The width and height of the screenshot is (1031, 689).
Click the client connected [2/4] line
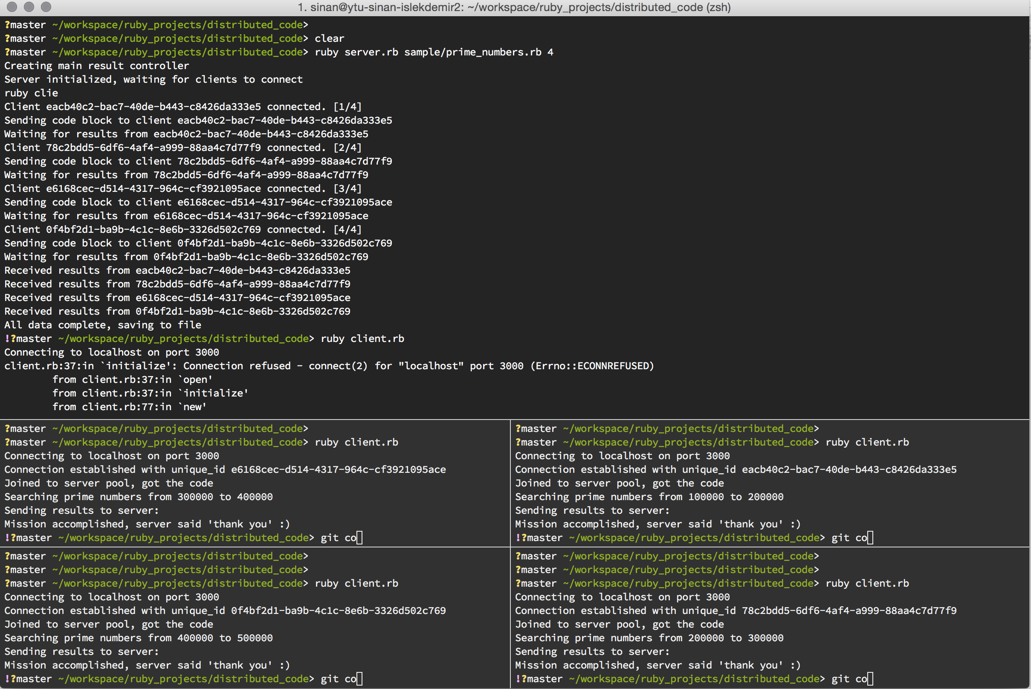click(183, 147)
